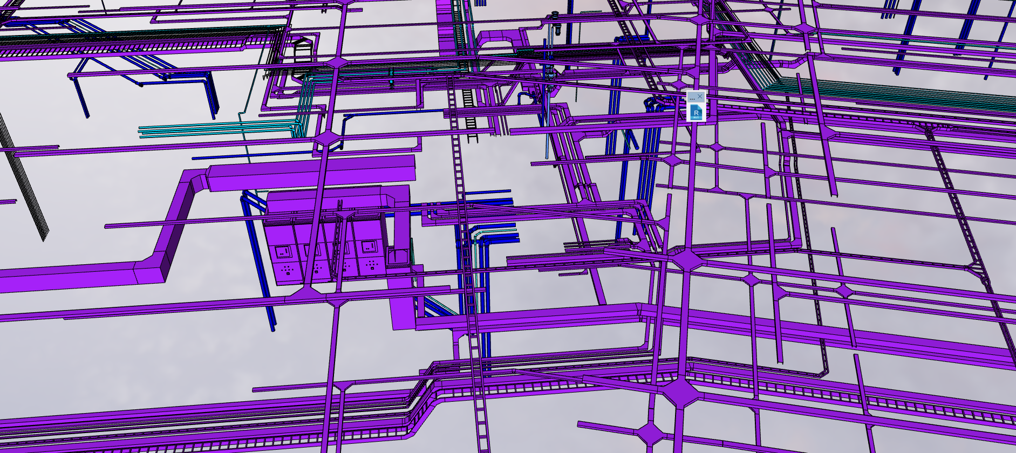The image size is (1016, 453).
Task: Click the largest diamond junction near bottom
Action: tap(679, 392)
